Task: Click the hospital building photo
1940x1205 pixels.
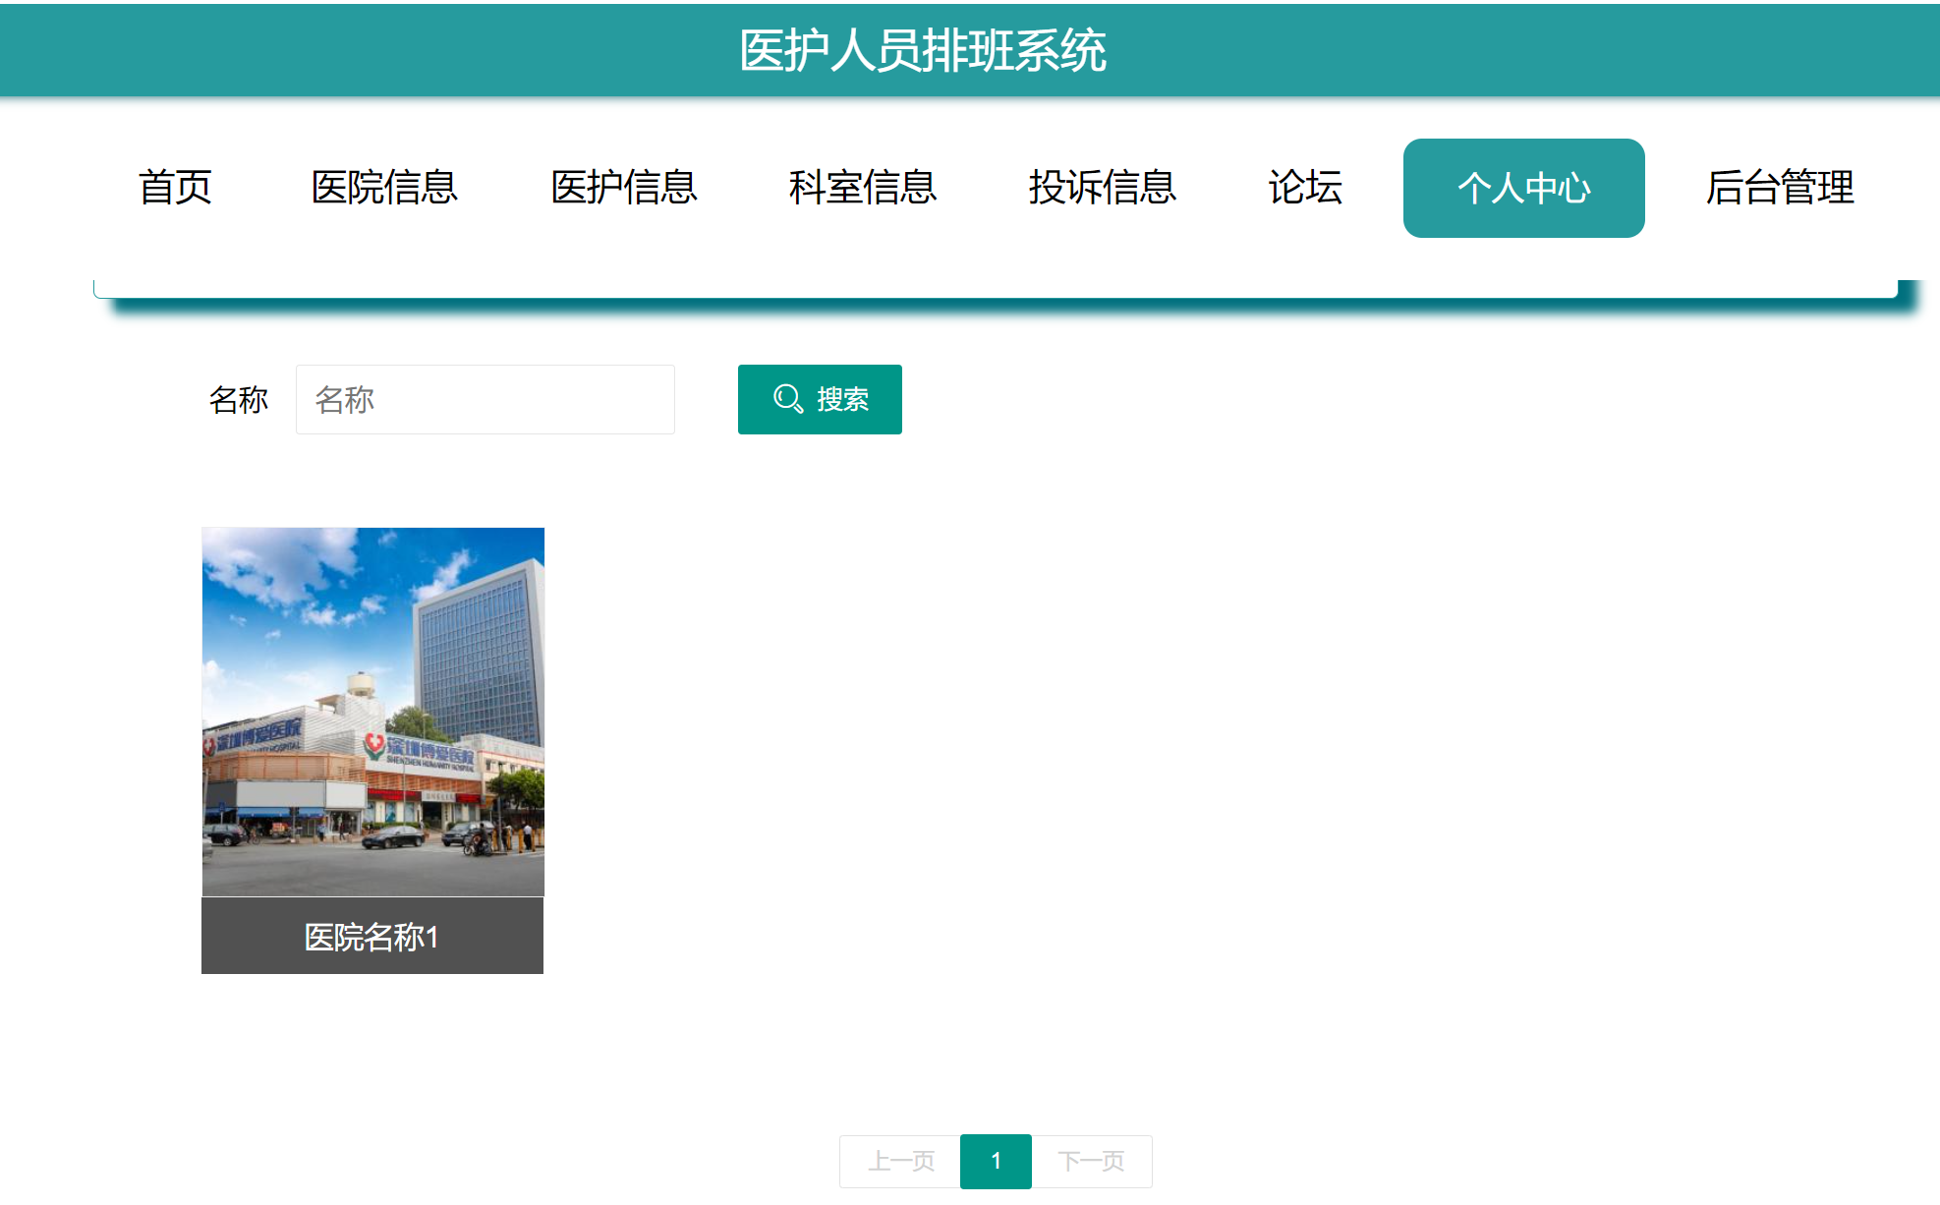Action: 372,708
